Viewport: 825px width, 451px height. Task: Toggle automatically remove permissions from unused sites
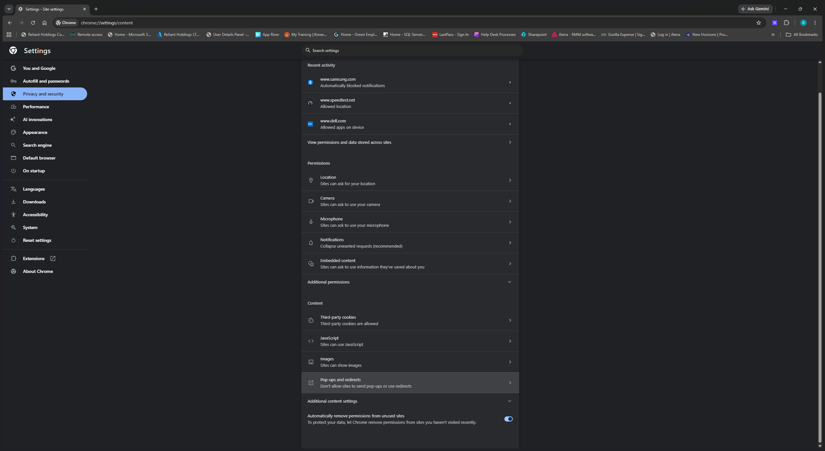(x=508, y=419)
